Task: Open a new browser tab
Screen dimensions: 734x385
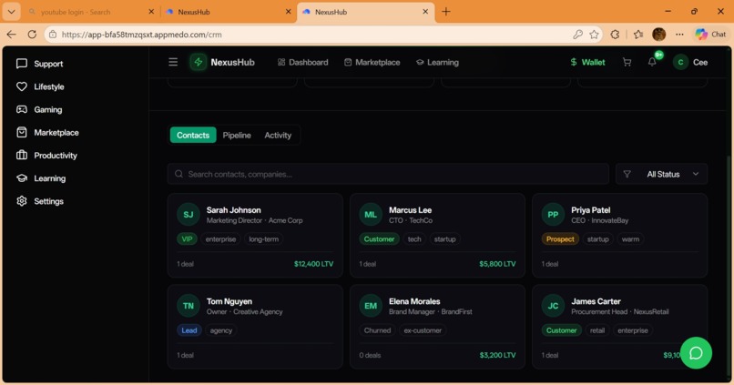Action: (446, 12)
